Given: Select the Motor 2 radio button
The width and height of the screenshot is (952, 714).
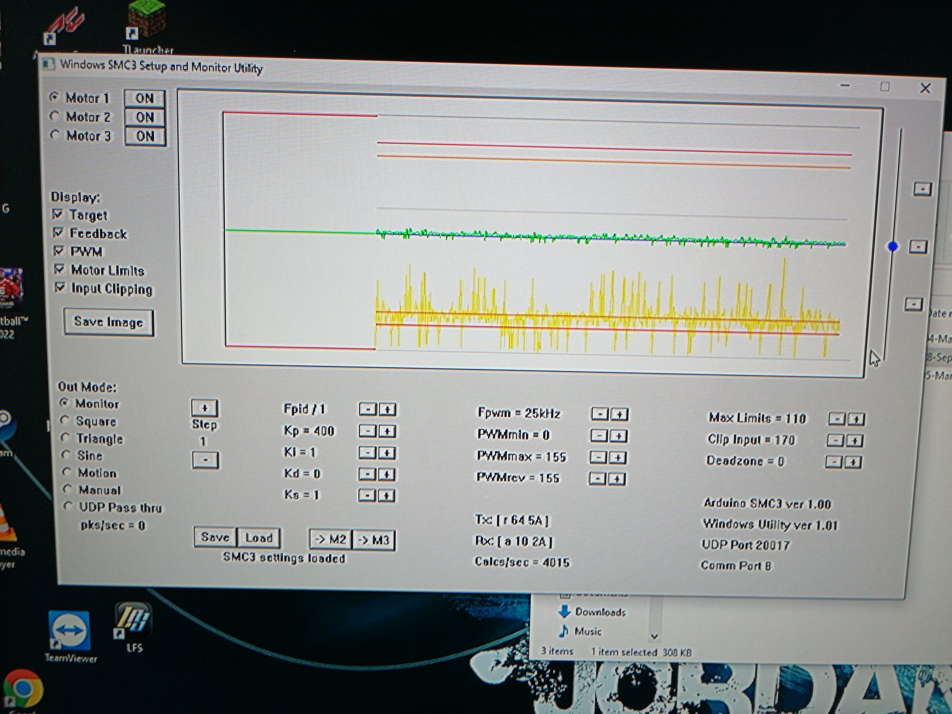Looking at the screenshot, I should pos(55,116).
